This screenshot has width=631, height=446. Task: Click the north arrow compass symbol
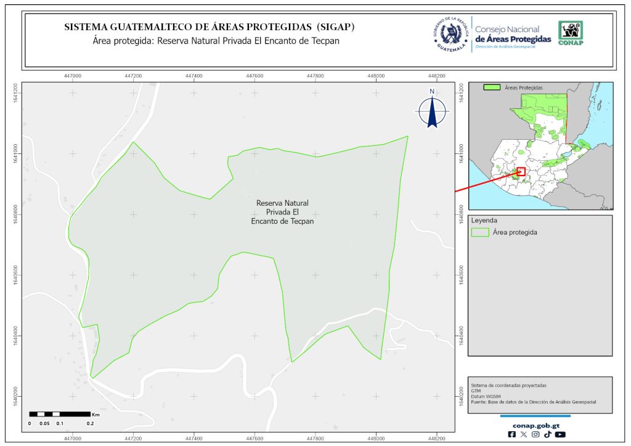[x=433, y=110]
